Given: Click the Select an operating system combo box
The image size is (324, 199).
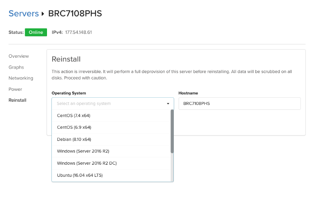Looking at the screenshot, I should pos(113,104).
